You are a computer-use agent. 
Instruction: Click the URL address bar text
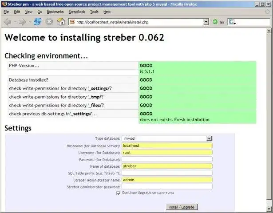pyautogui.click(x=112, y=22)
